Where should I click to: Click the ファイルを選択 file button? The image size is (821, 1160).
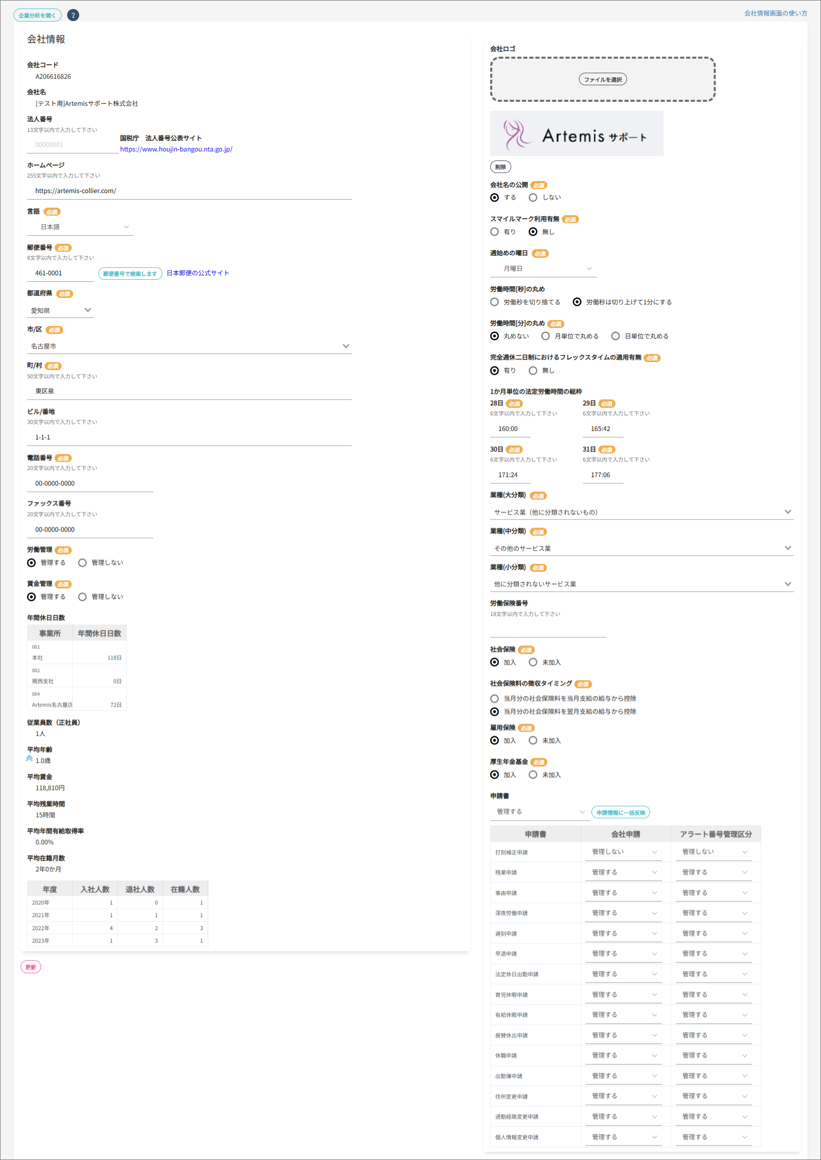click(602, 79)
